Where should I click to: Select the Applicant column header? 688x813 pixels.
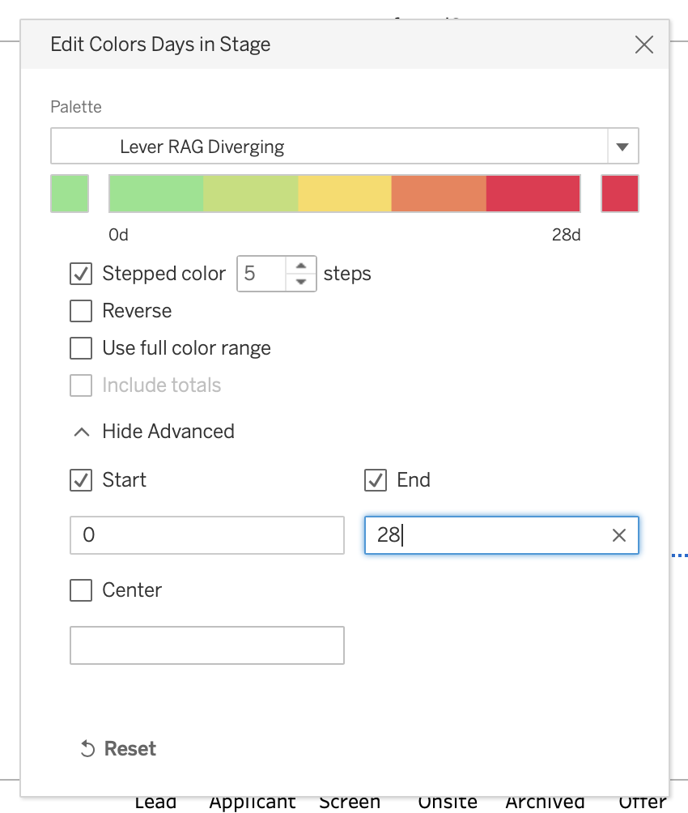[x=252, y=802]
